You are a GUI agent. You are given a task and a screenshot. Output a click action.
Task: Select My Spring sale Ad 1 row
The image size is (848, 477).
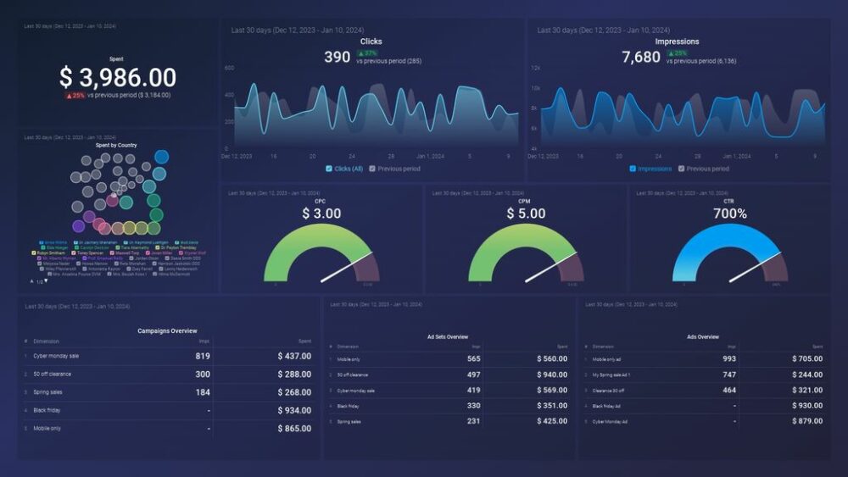click(x=704, y=374)
